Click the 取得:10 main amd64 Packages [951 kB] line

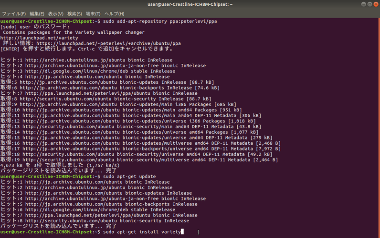tap(121, 110)
